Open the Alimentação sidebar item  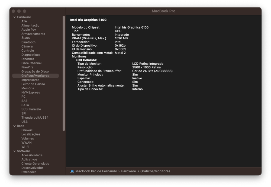pos(30,26)
